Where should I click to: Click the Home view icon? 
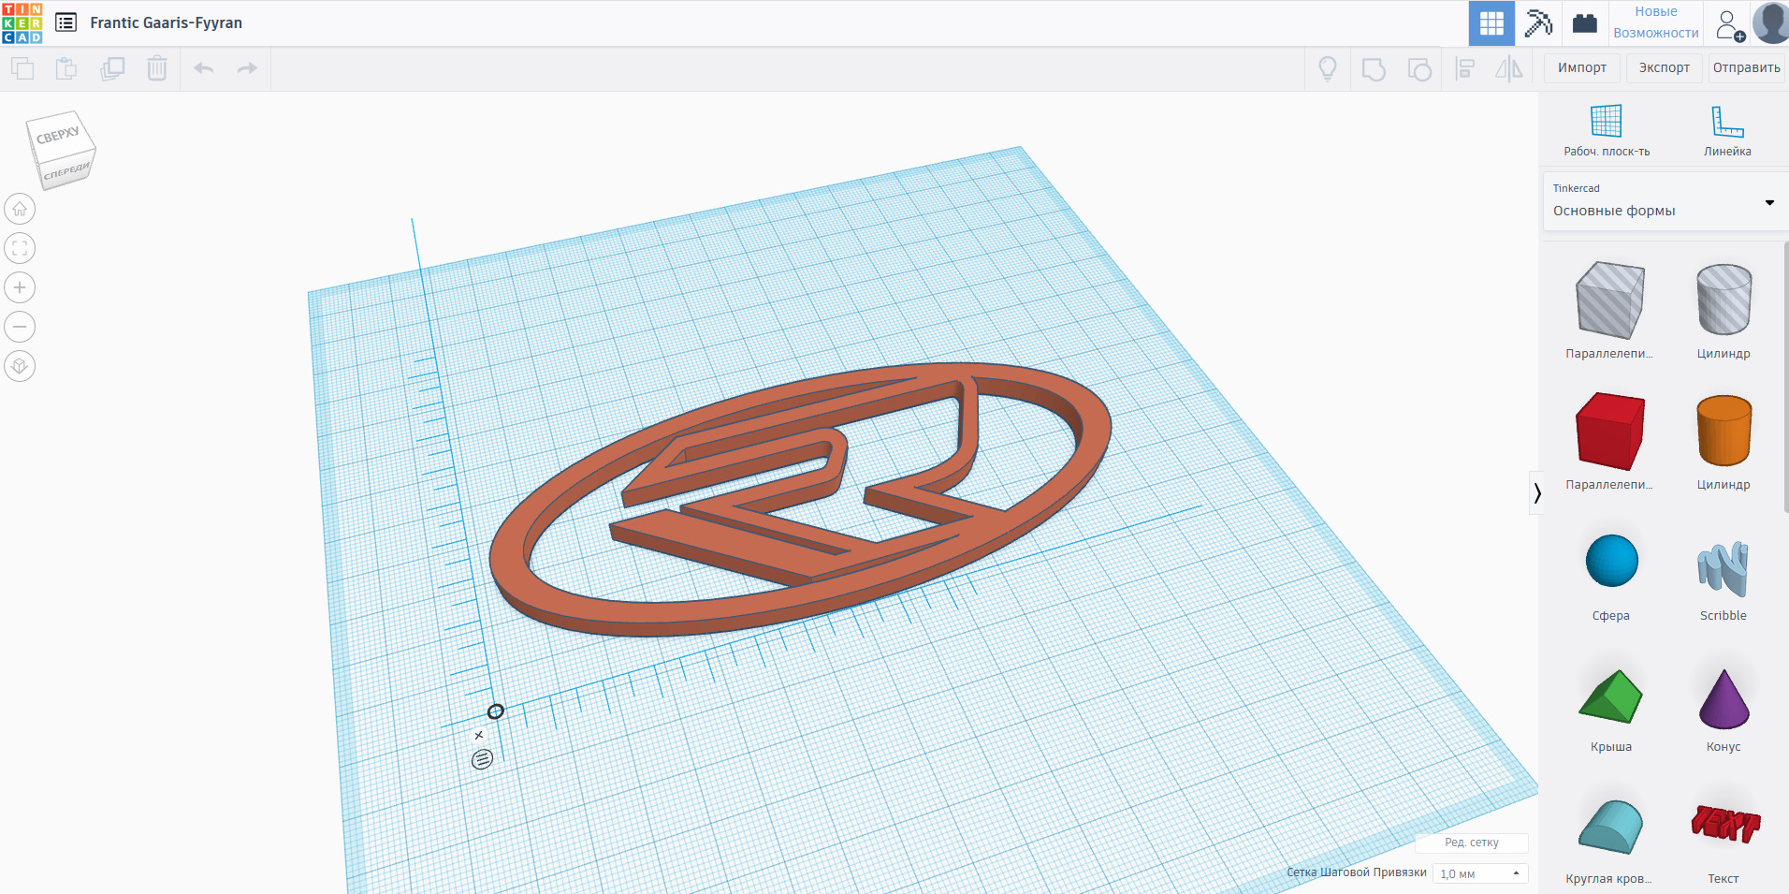coord(20,209)
